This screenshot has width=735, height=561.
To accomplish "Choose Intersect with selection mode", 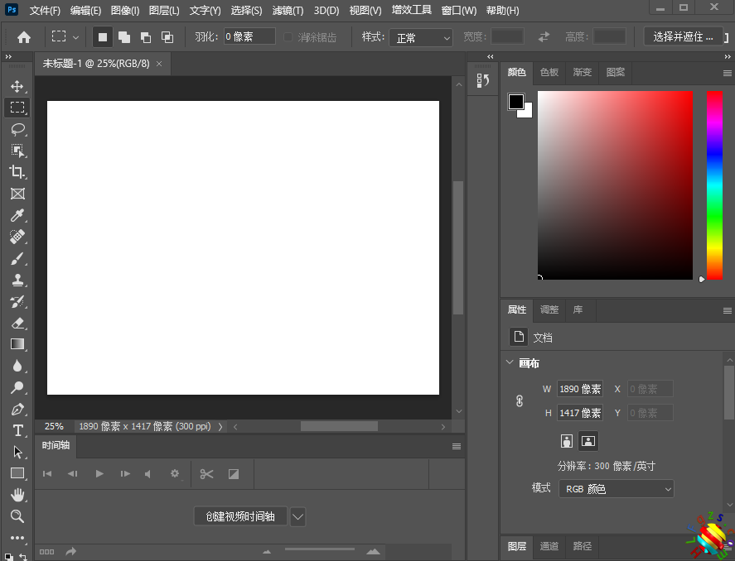I will (x=167, y=37).
